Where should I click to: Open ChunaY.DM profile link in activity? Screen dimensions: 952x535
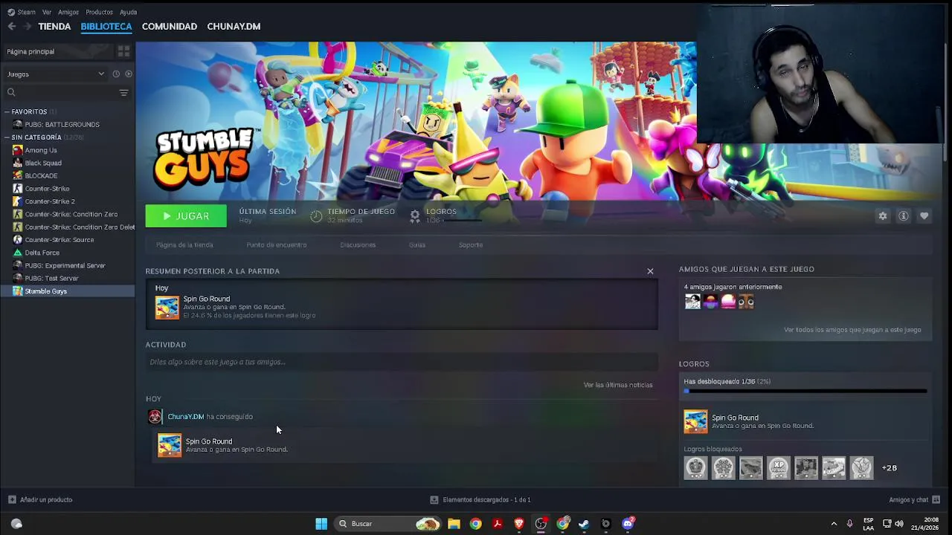point(186,417)
